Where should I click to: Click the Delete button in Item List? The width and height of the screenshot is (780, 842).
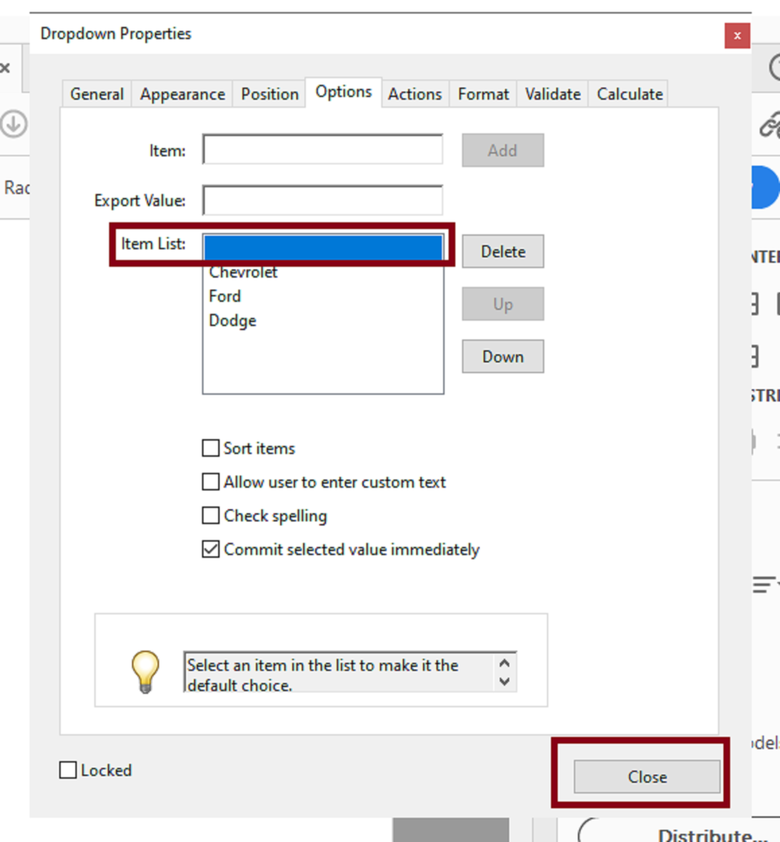(x=501, y=252)
